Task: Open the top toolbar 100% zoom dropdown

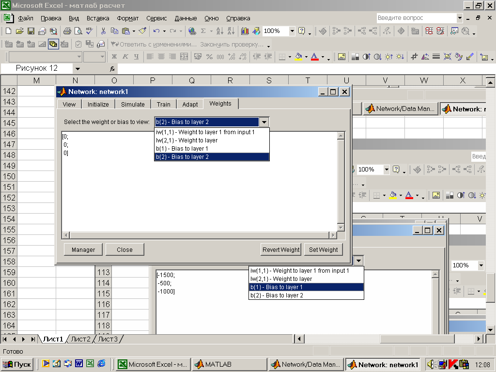Action: (x=292, y=31)
